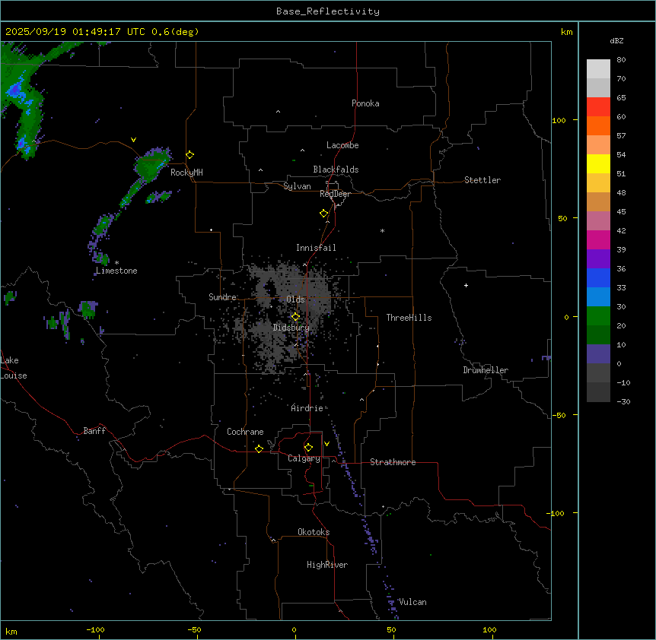Select the asterisk marker southeast of RedDeer
The width and height of the screenshot is (656, 640).
pos(382,231)
